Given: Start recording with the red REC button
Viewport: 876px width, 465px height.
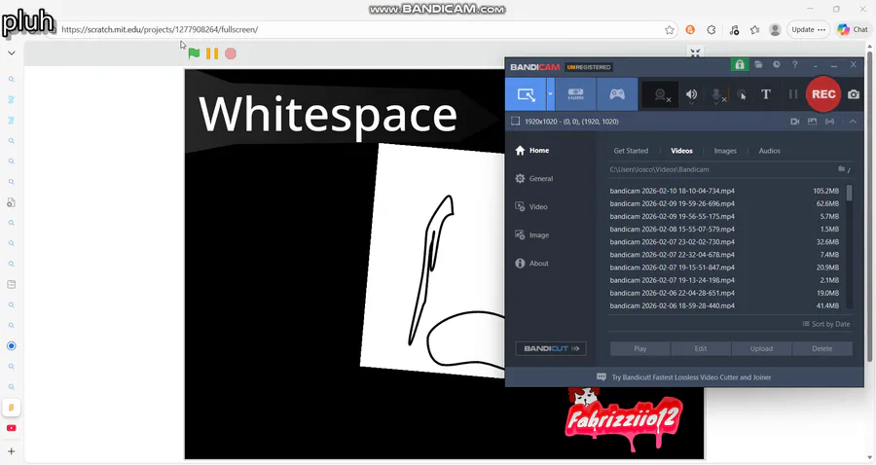Looking at the screenshot, I should point(823,94).
